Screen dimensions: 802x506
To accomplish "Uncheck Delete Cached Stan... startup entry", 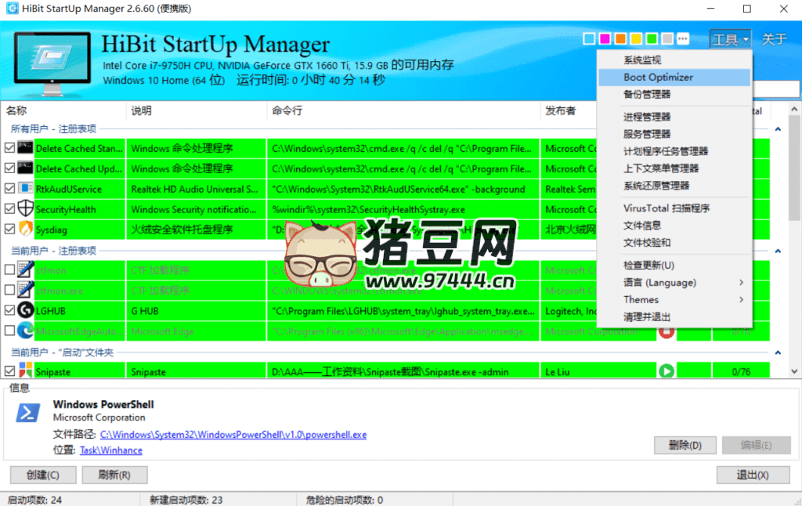I will [x=9, y=148].
